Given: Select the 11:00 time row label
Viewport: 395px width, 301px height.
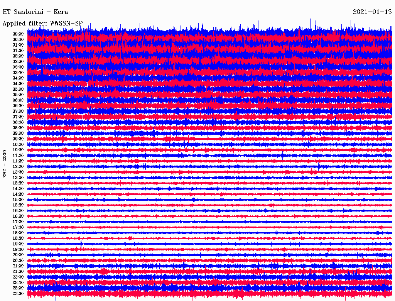Looking at the screenshot, I should pyautogui.click(x=18, y=156).
